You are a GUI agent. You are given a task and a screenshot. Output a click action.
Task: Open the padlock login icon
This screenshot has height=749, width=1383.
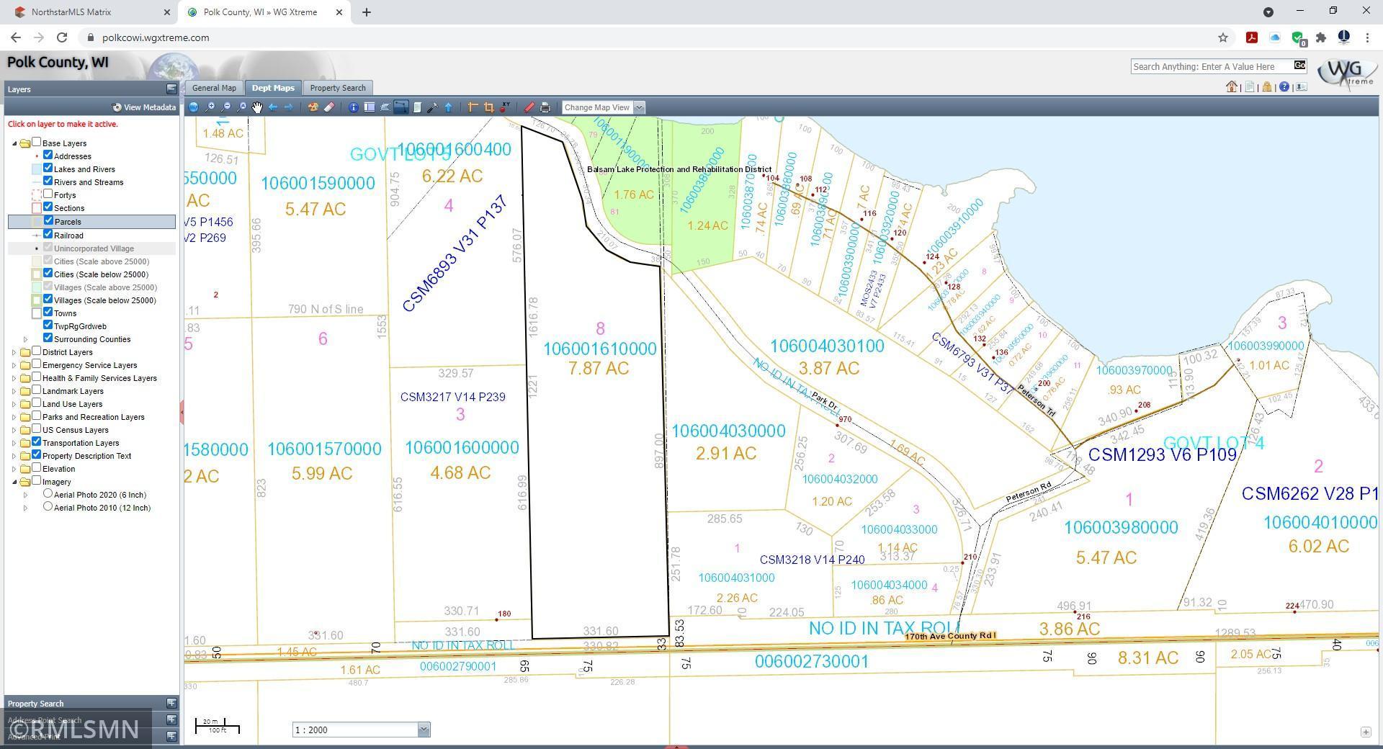[1266, 87]
